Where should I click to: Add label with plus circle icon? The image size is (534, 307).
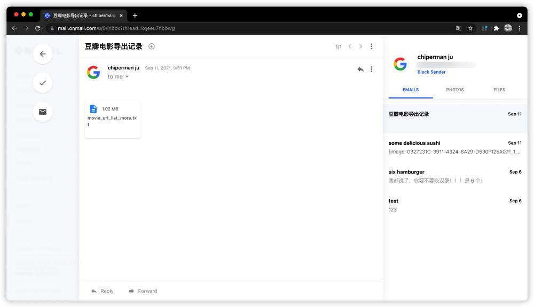[x=152, y=46]
